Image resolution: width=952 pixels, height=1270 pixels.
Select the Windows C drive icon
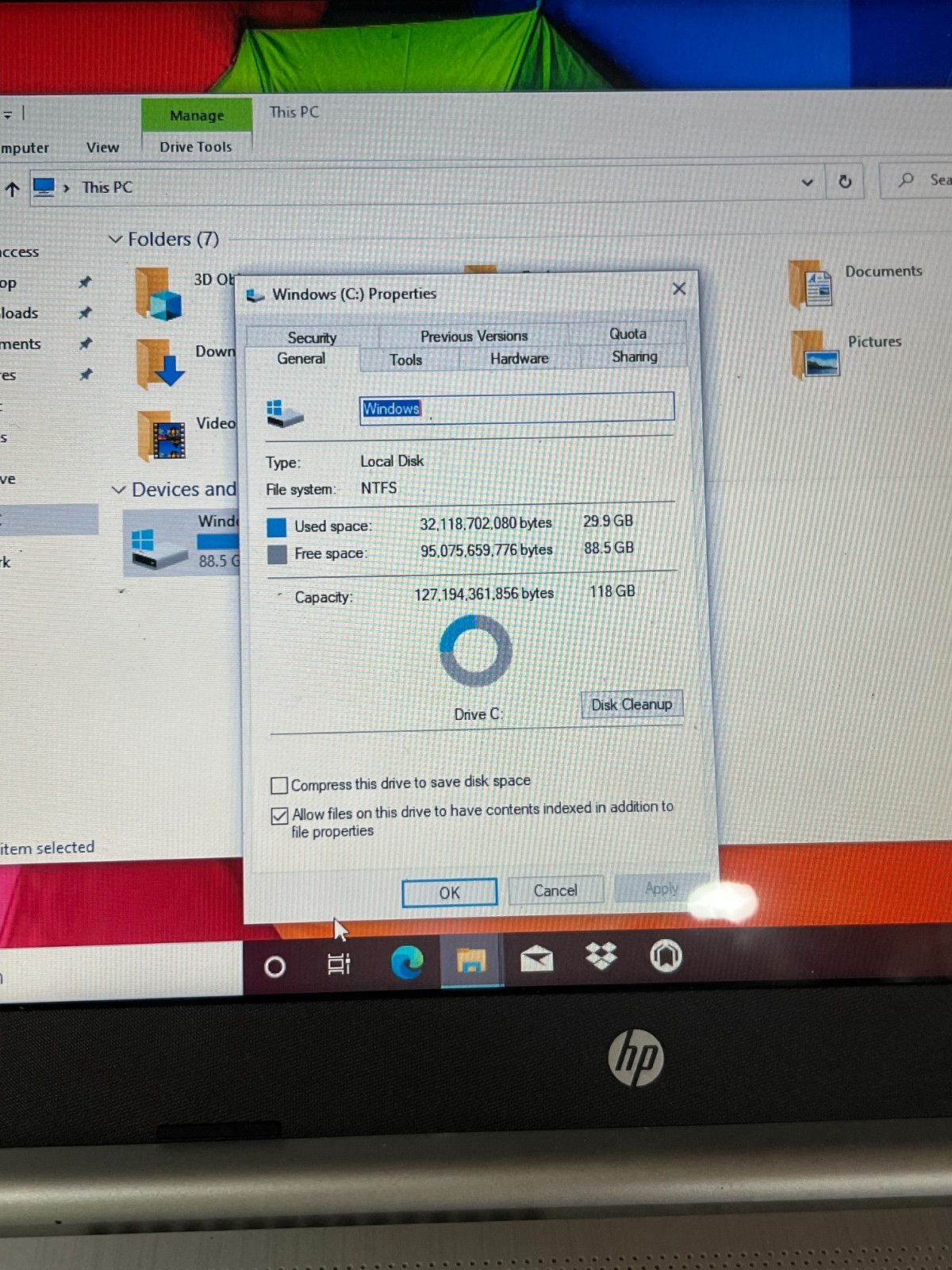tap(158, 549)
